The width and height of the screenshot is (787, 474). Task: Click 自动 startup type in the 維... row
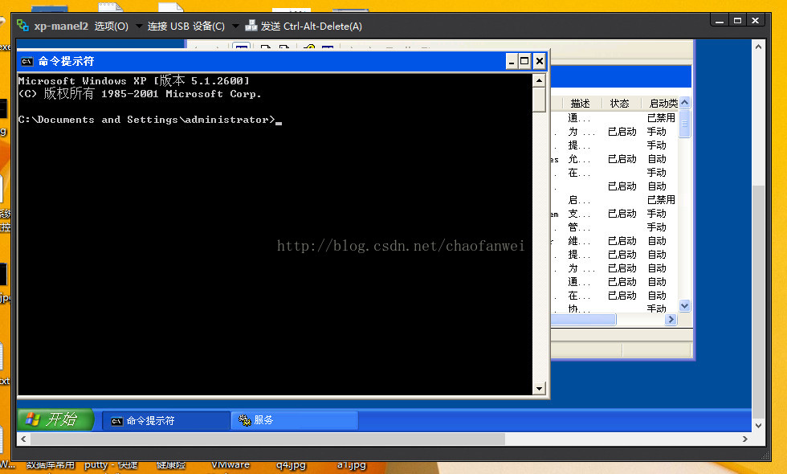click(x=657, y=241)
